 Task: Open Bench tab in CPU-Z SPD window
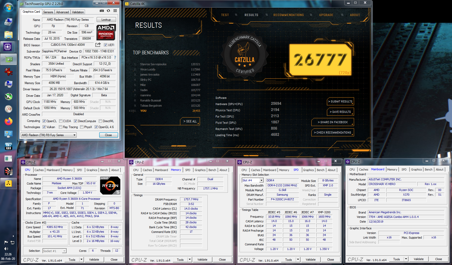(x=320, y=170)
